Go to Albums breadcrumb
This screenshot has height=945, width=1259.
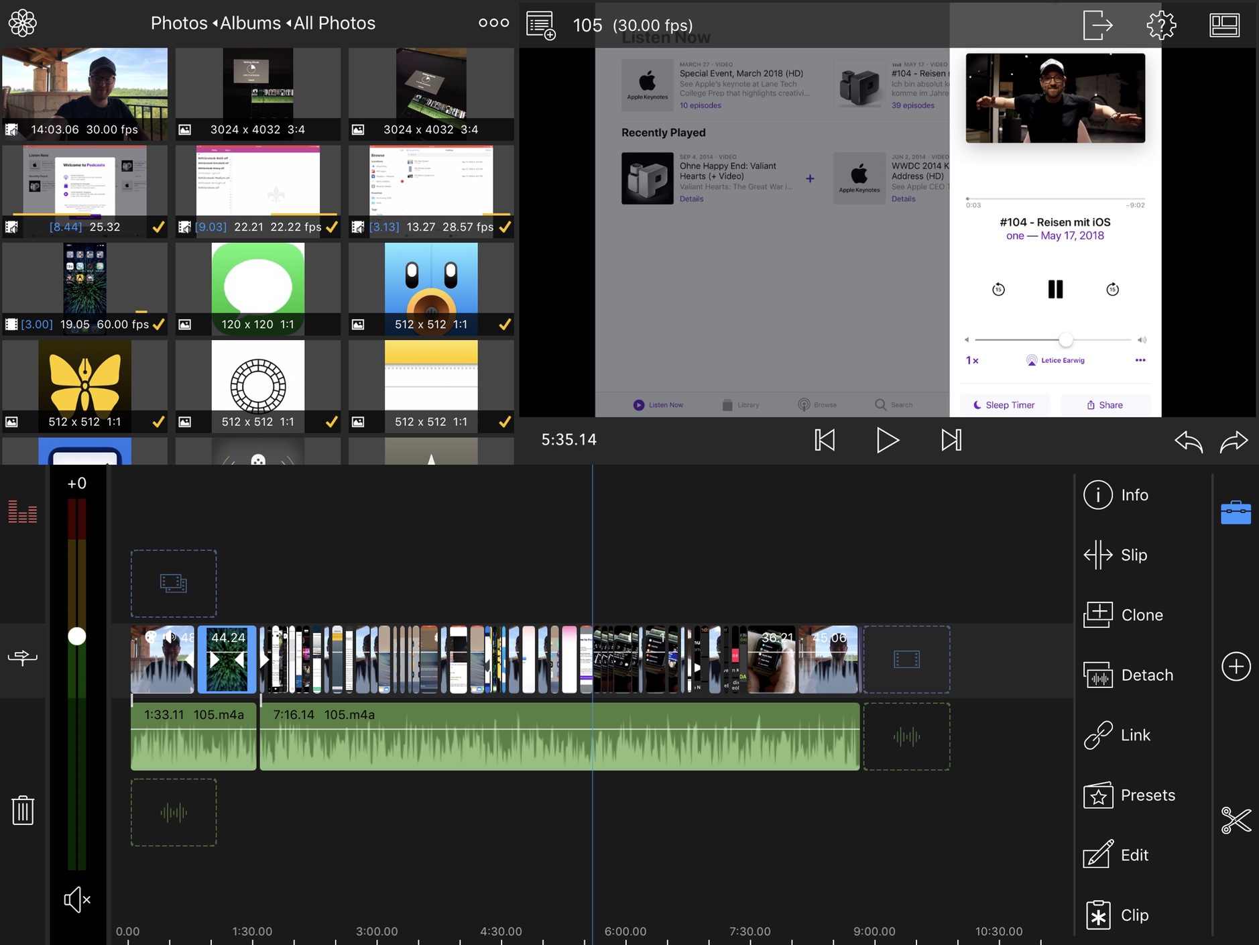250,23
